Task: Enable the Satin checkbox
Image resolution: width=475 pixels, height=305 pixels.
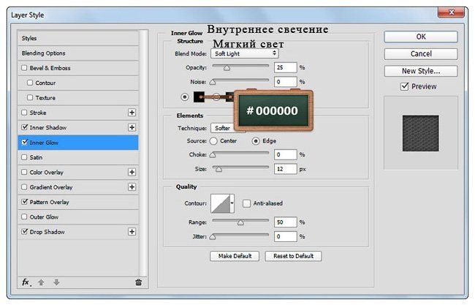Action: point(24,157)
